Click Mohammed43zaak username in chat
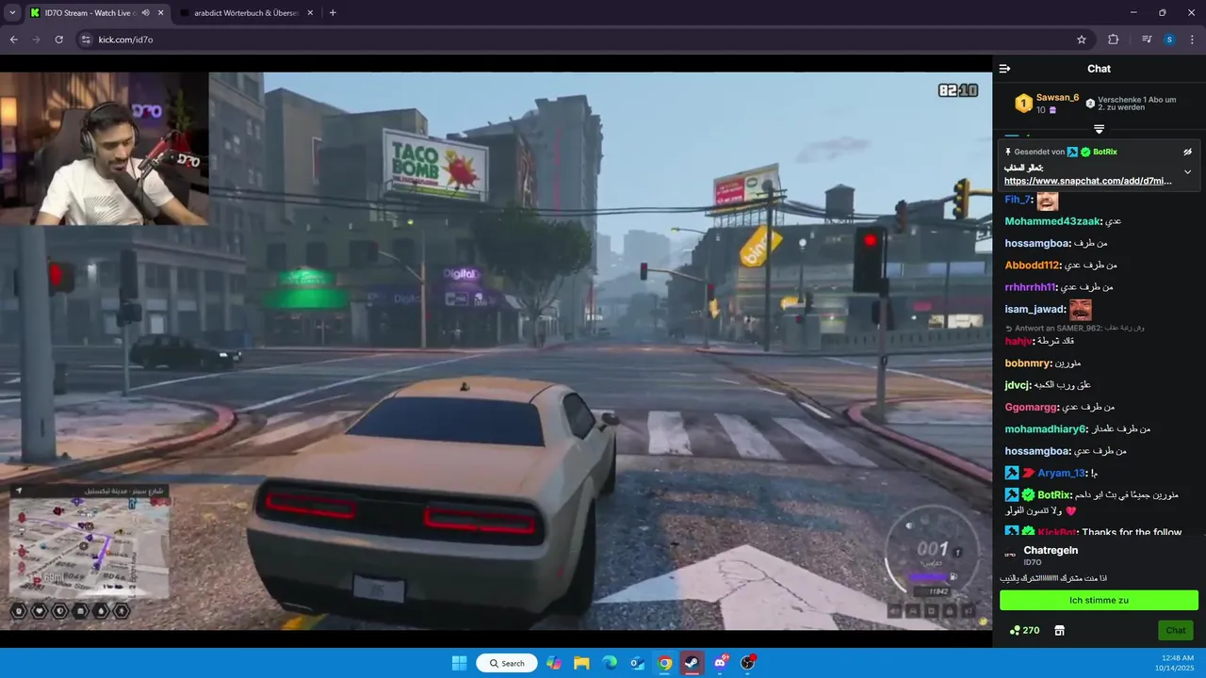This screenshot has width=1206, height=678. click(x=1052, y=221)
